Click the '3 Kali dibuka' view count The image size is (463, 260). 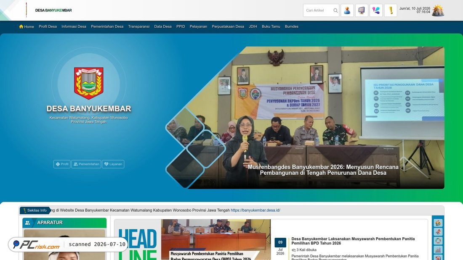pos(306,249)
